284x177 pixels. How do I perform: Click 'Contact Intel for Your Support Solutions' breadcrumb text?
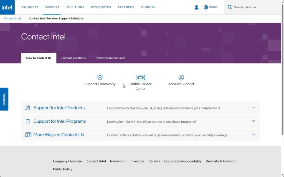(56, 19)
